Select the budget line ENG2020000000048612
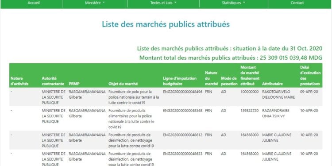Screen dimensions: 332x166 (182, 135)
